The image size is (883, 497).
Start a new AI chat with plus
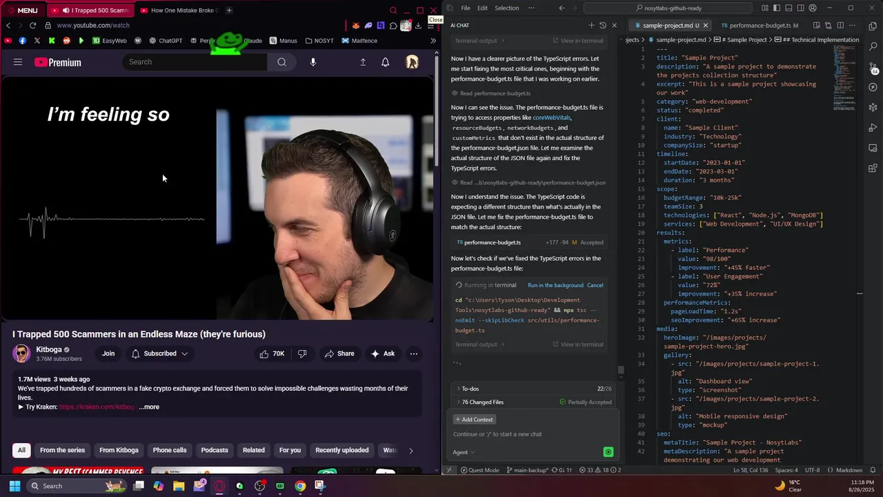(x=591, y=26)
